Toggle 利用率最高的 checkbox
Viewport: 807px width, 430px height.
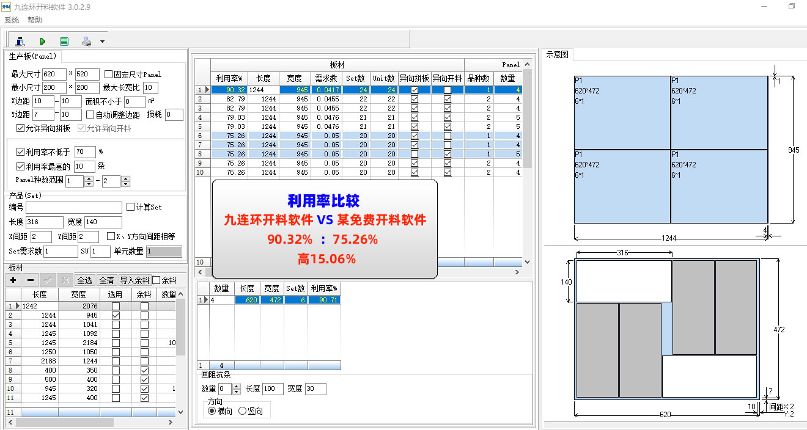pyautogui.click(x=21, y=166)
